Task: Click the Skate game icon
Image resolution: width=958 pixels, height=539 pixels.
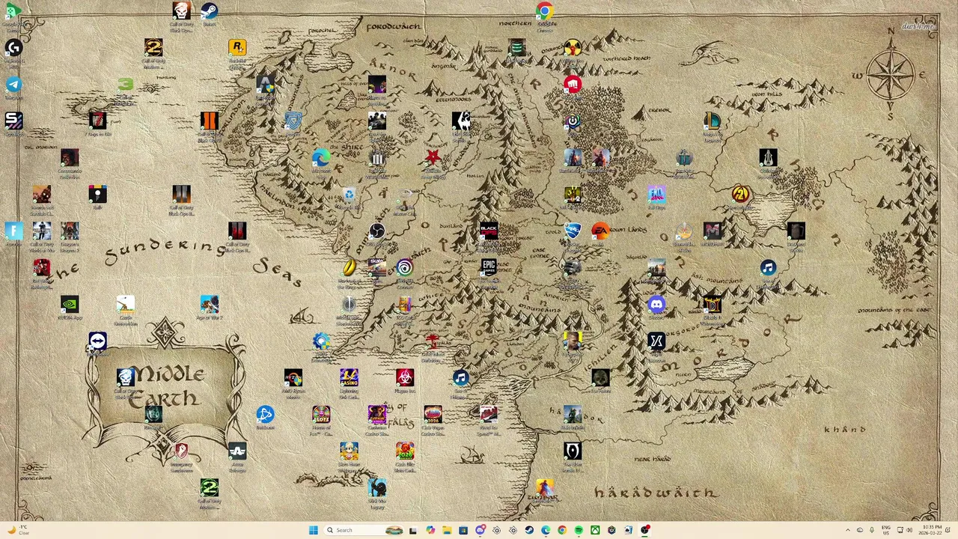Action: tap(377, 267)
